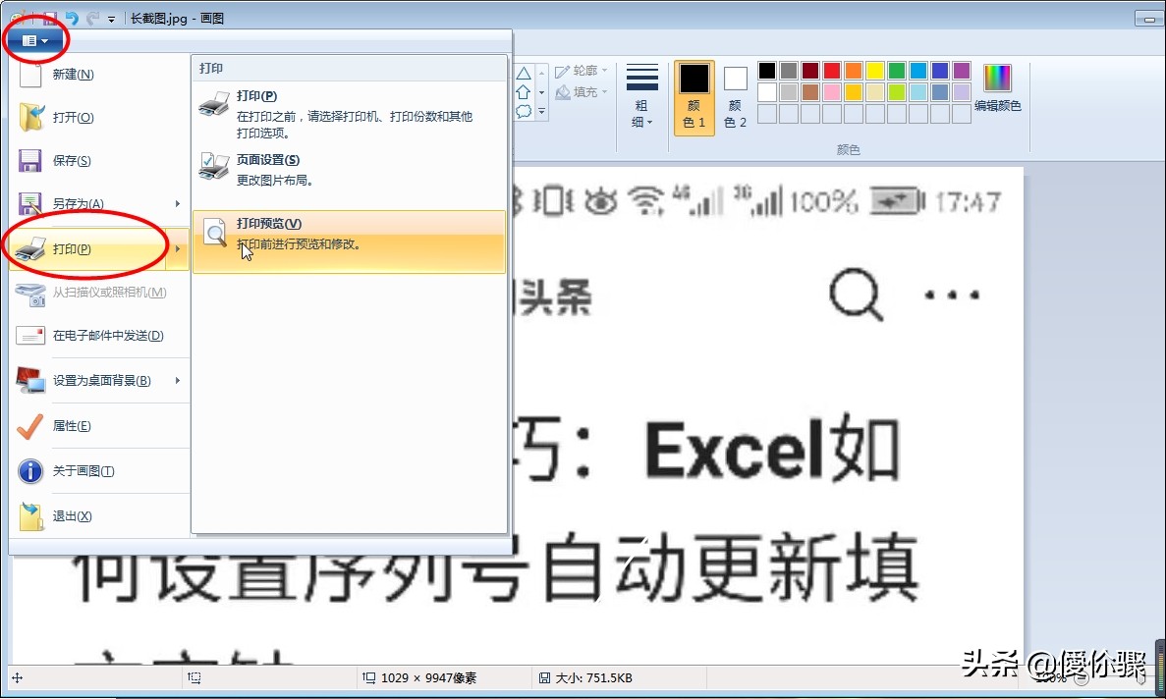Expand the 另存为 submenu arrow
Image resolution: width=1166 pixels, height=699 pixels.
point(178,203)
